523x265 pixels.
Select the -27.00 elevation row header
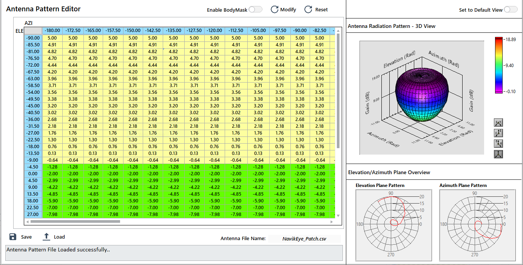[33, 133]
